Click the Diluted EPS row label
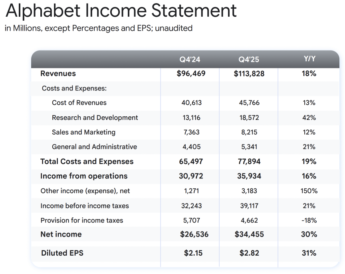The width and height of the screenshot is (345, 274). (x=62, y=253)
